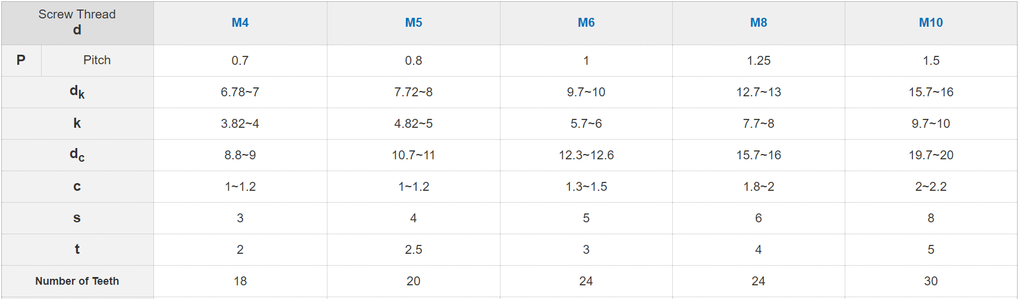Image resolution: width=1020 pixels, height=299 pixels.
Task: Click the dc row header
Action: tap(77, 155)
